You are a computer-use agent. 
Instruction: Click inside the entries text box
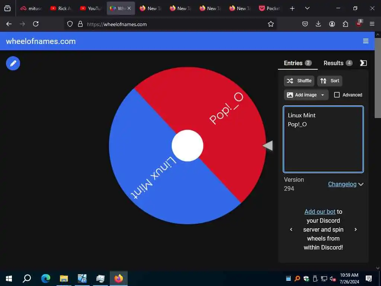click(x=323, y=139)
